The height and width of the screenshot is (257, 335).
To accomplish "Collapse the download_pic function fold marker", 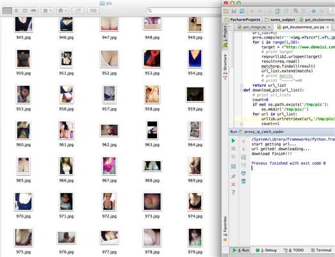I will click(x=241, y=90).
